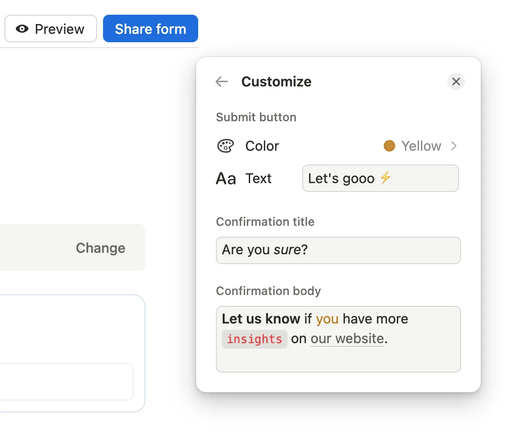Click the palette icon beside Color
The image size is (517, 431).
tap(225, 146)
